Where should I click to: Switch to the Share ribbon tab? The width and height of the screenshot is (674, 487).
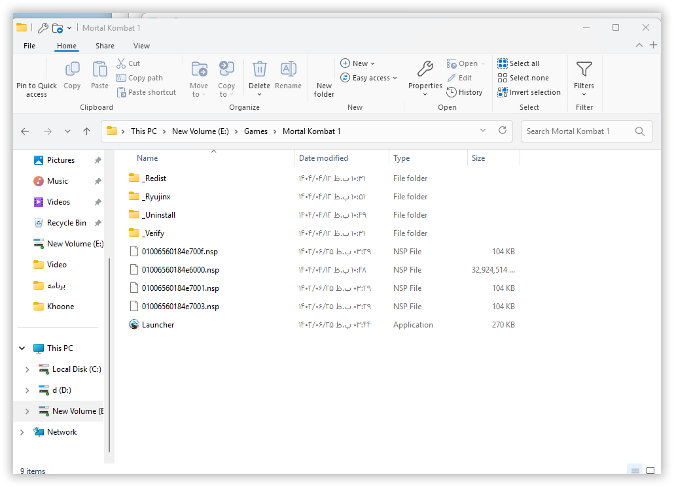pos(105,46)
